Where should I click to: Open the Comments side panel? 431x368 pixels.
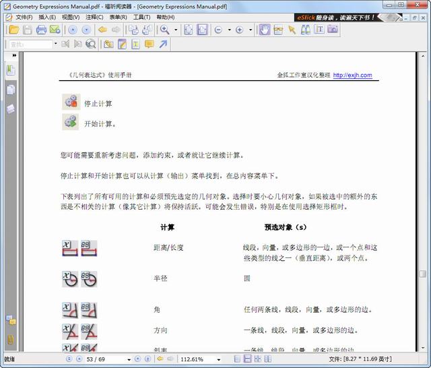pyautogui.click(x=11, y=320)
